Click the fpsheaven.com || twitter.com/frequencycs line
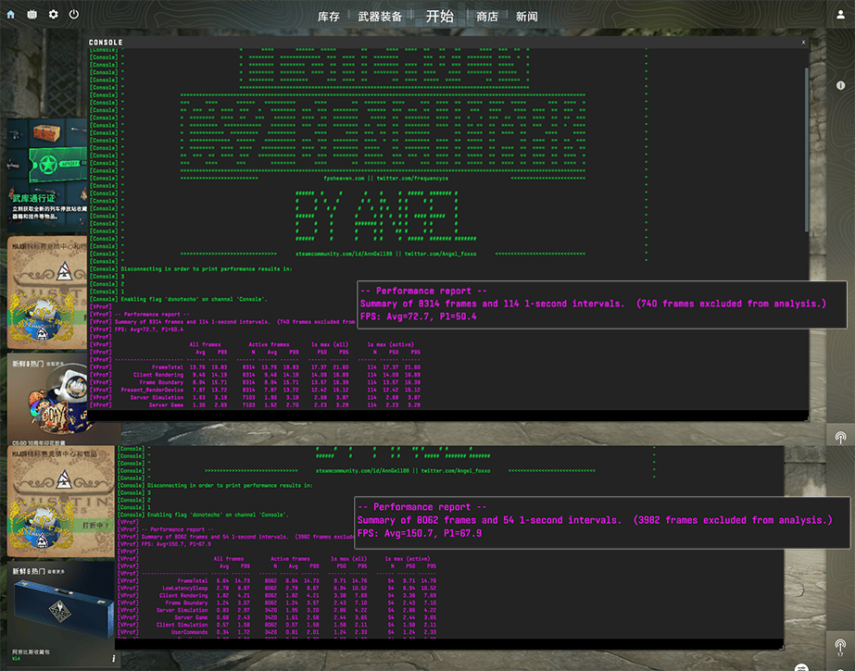The height and width of the screenshot is (671, 855). click(x=386, y=178)
